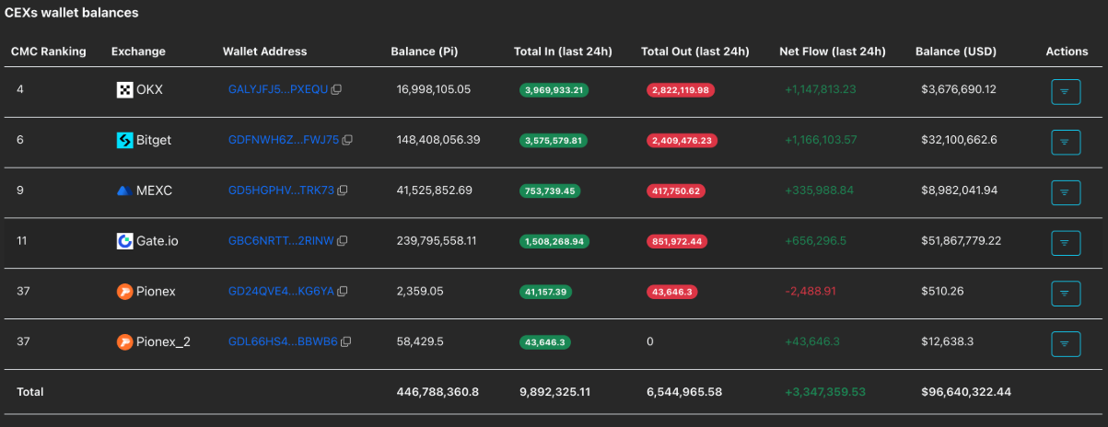Screen dimensions: 1108x427
Task: Copy the Bitget wallet address
Action: tap(347, 141)
